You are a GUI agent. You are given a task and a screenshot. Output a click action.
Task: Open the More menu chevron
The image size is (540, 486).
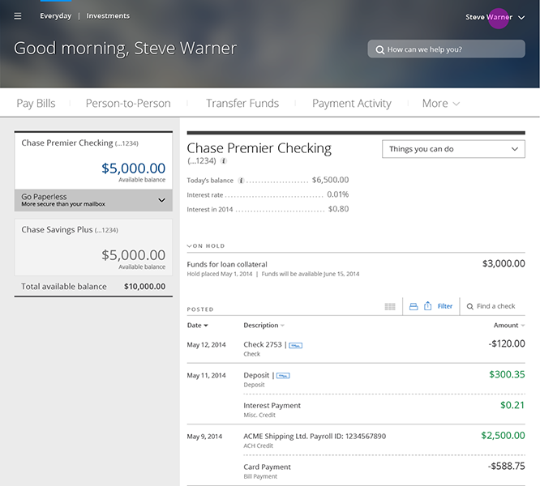456,104
